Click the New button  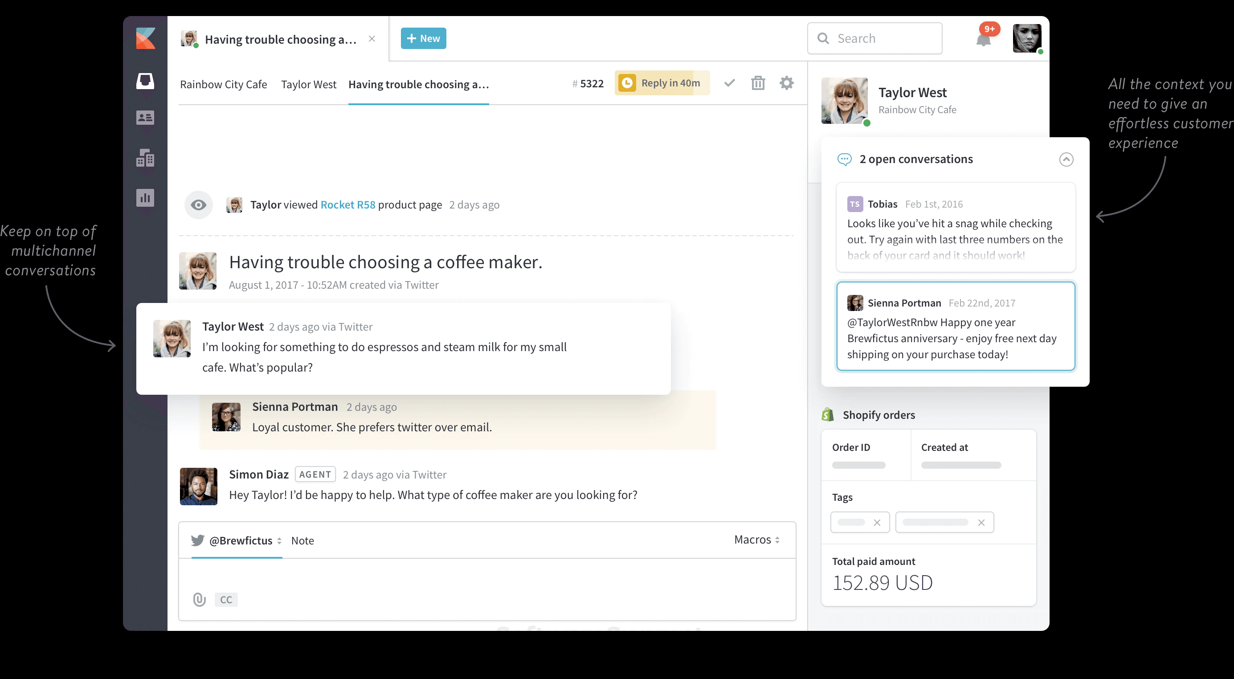coord(423,38)
